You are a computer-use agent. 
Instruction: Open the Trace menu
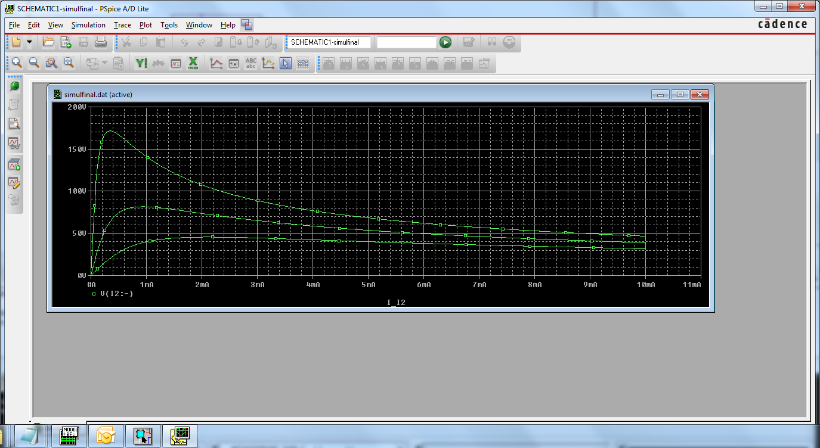click(122, 25)
